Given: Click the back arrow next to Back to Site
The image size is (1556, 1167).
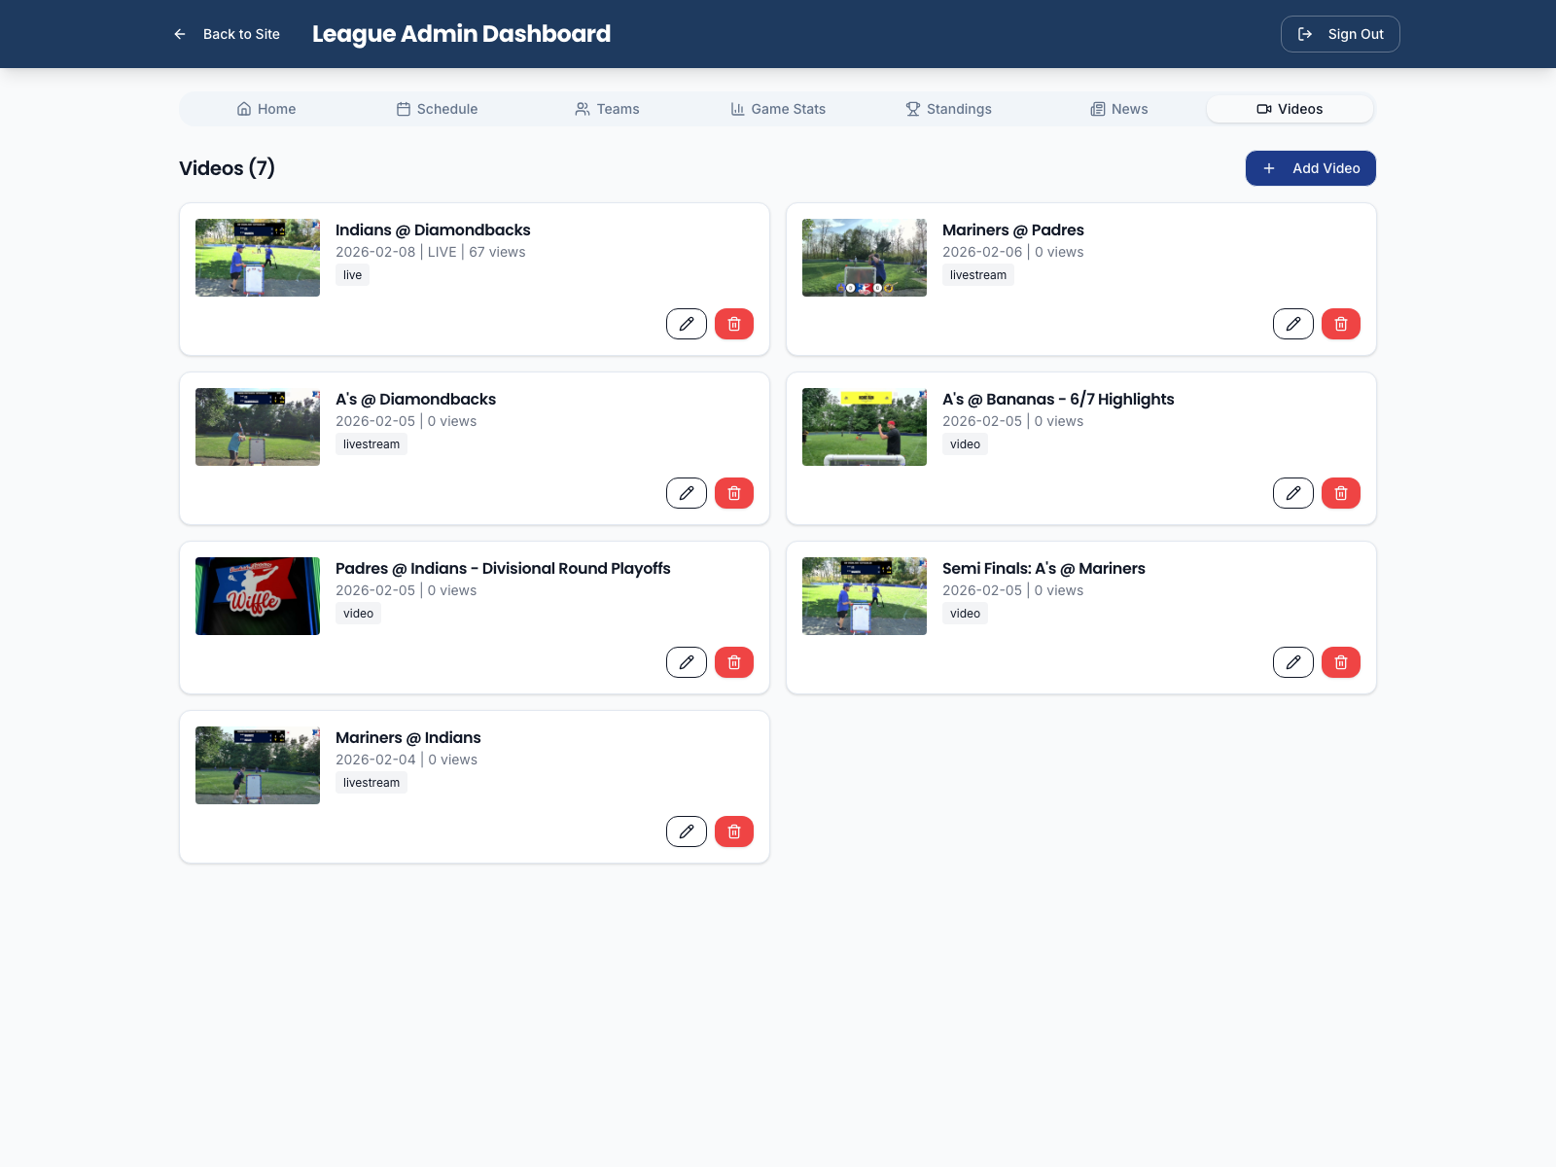Looking at the screenshot, I should (179, 34).
